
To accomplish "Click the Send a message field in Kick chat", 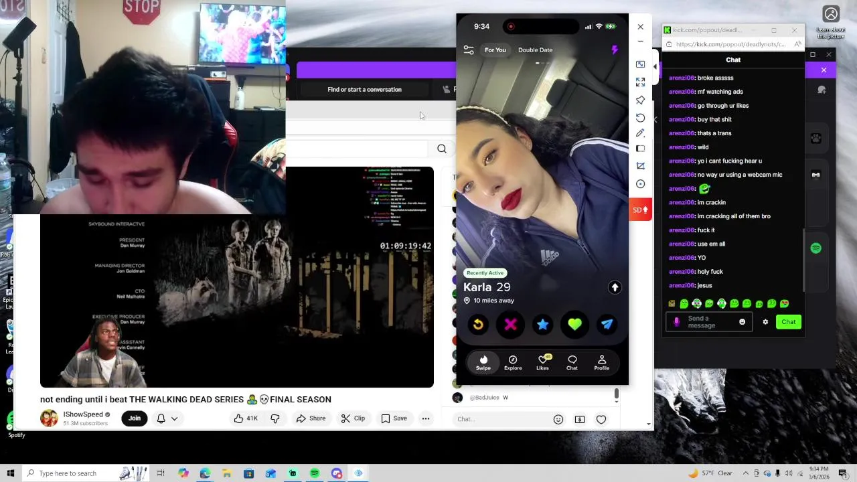I will (708, 322).
